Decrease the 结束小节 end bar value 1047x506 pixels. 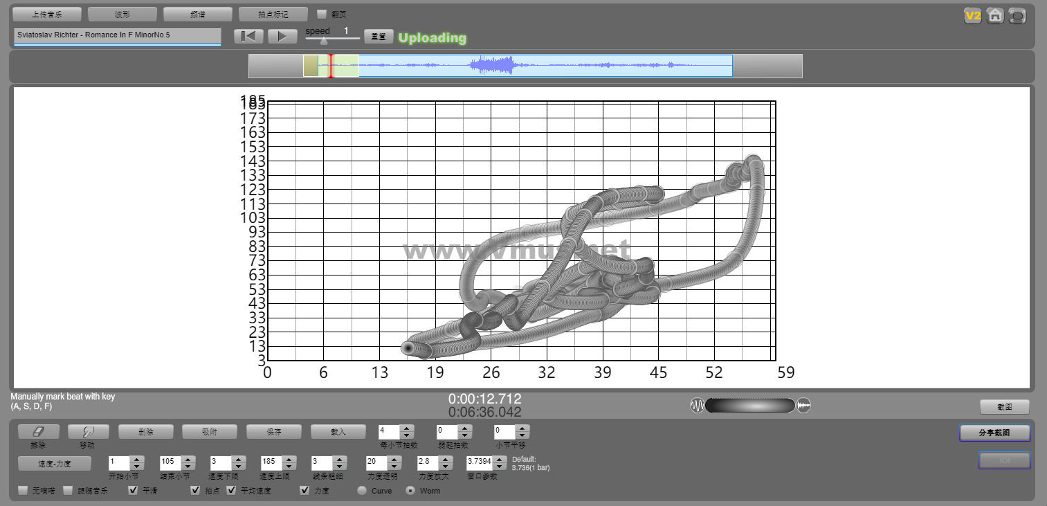coord(188,466)
